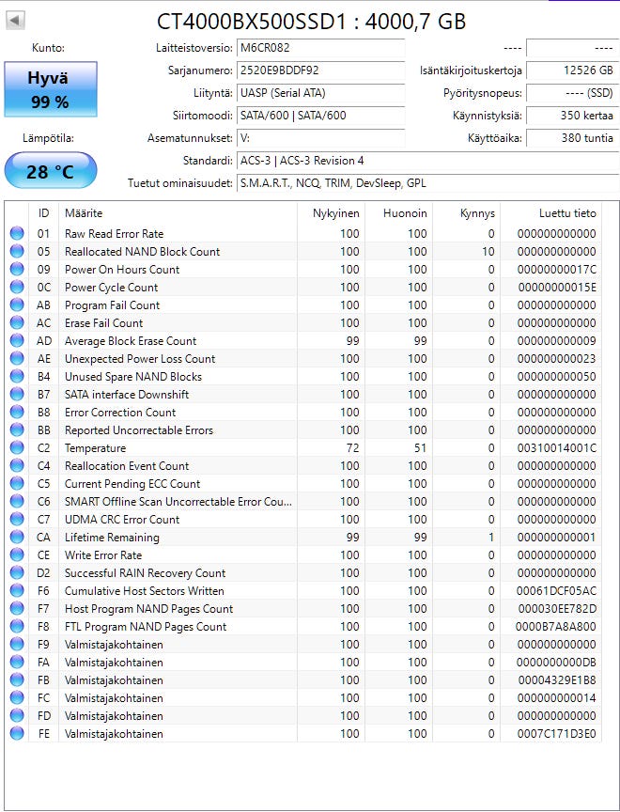Click the status orb for UDMA CRC Error Count
The width and height of the screenshot is (620, 812).
coord(17,520)
